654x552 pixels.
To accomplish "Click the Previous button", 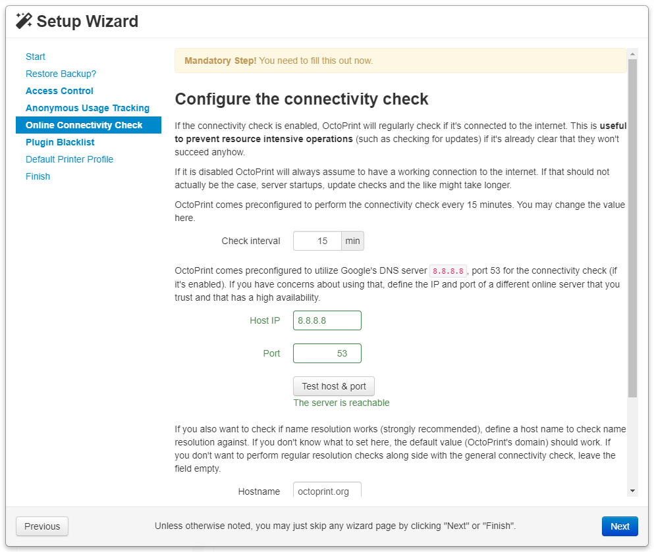I will coord(42,526).
